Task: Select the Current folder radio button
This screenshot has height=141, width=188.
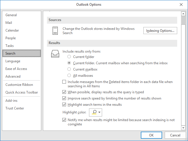Action: (69, 57)
